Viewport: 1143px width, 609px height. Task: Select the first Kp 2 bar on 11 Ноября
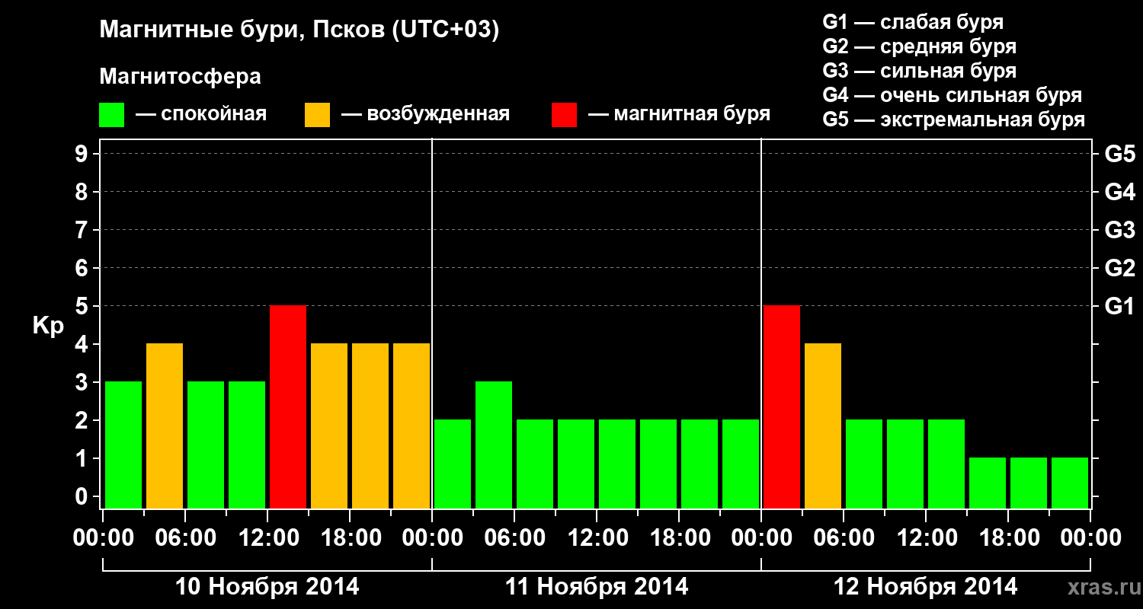453,464
